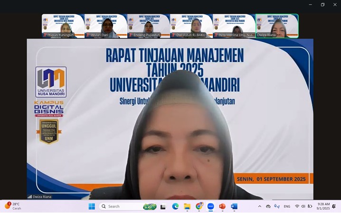The image size is (341, 213).
Task: Switch input language via ENG indicator
Action: (287, 206)
